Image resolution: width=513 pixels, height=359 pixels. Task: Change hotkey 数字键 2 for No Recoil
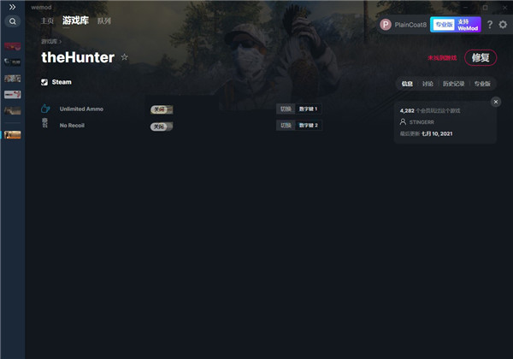coord(308,126)
